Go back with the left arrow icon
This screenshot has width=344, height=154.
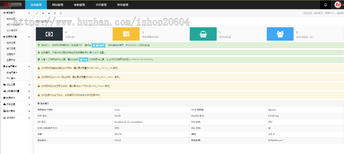43,13
